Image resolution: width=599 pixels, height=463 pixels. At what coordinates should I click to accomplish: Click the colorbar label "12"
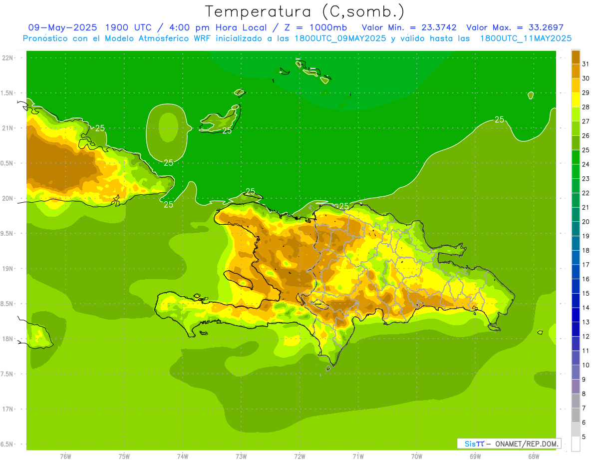click(586, 336)
